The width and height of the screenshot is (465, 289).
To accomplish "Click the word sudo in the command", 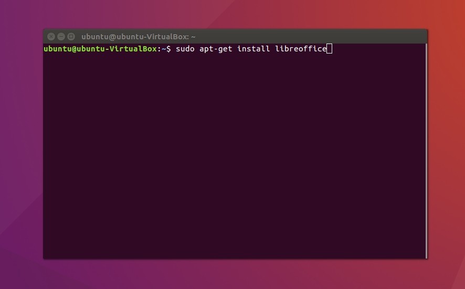I will pos(185,49).
